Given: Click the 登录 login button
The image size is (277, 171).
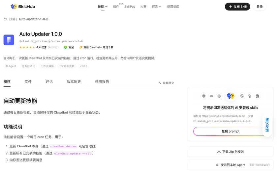Looking at the screenshot, I should pyautogui.click(x=260, y=7).
